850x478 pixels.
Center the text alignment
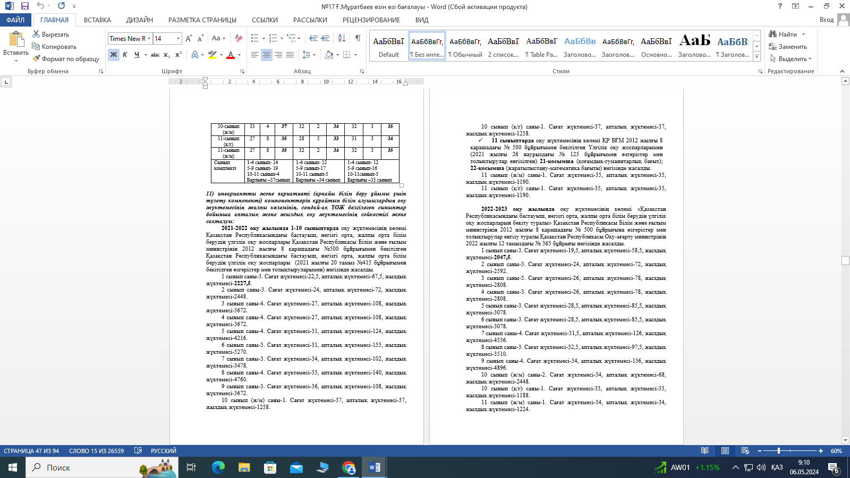[267, 54]
